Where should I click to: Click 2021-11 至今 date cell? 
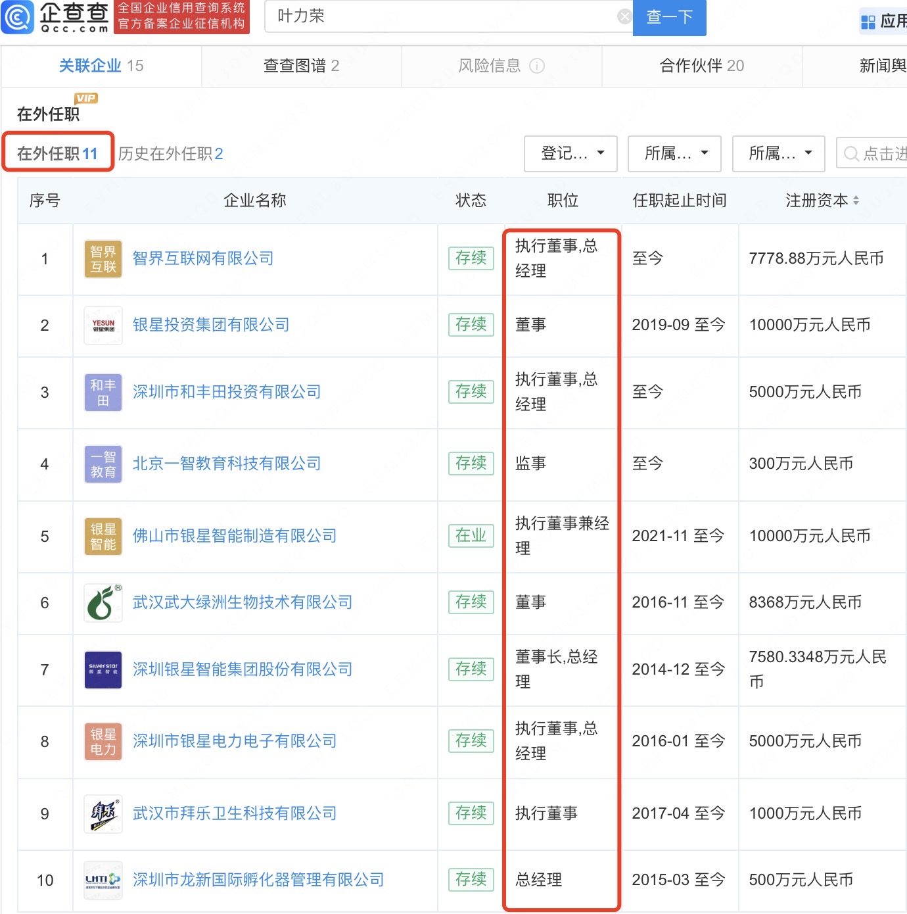point(678,536)
